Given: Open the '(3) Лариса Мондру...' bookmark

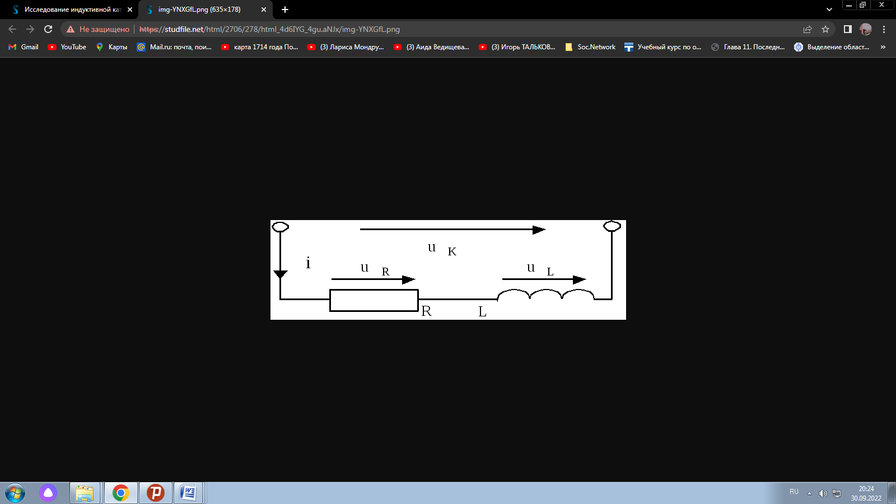Looking at the screenshot, I should coord(346,47).
